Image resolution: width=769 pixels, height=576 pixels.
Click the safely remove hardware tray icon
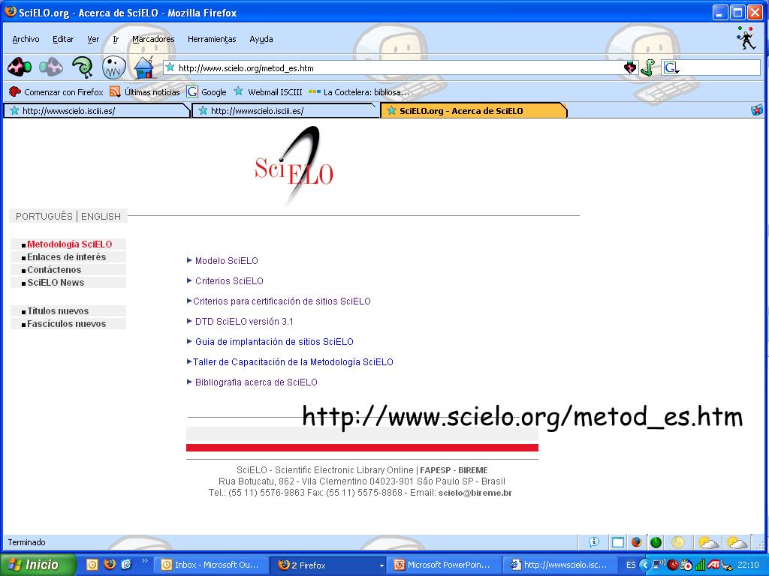tap(725, 565)
